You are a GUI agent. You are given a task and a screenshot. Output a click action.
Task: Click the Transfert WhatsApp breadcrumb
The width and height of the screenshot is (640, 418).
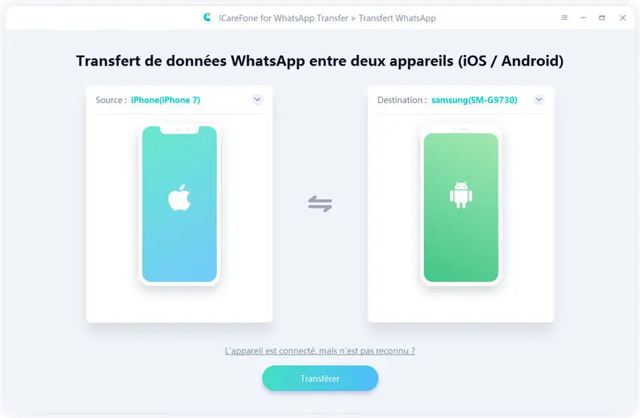coord(397,18)
